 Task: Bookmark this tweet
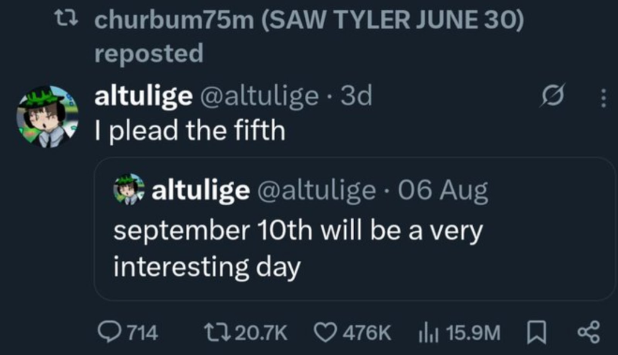(537, 332)
